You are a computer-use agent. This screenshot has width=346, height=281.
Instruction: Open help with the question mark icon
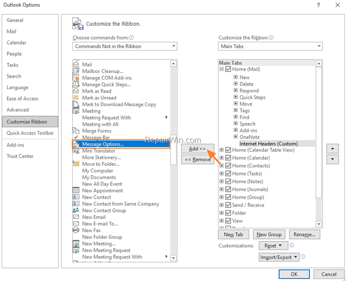(x=318, y=5)
